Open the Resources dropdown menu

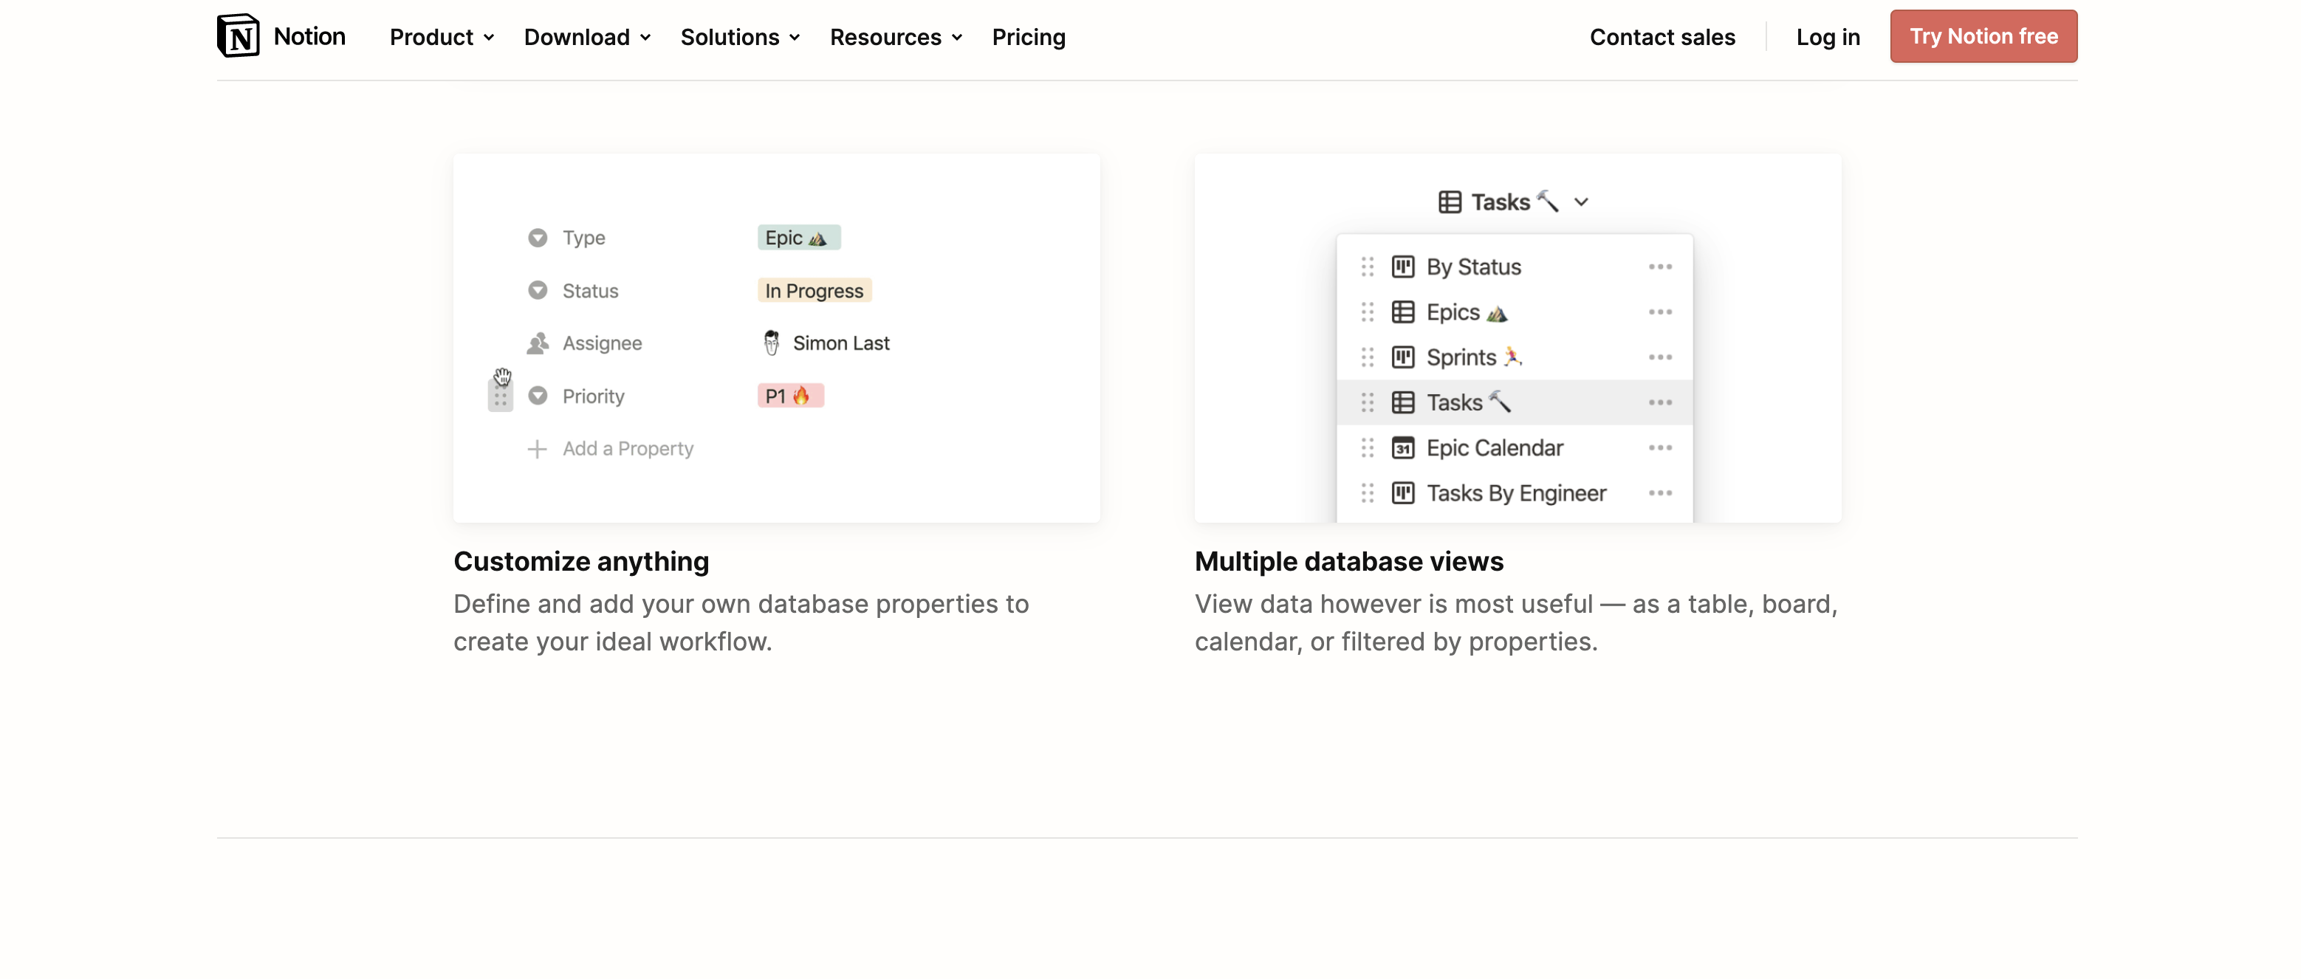895,37
